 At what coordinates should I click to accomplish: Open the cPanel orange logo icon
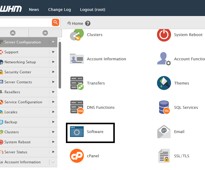(x=77, y=156)
